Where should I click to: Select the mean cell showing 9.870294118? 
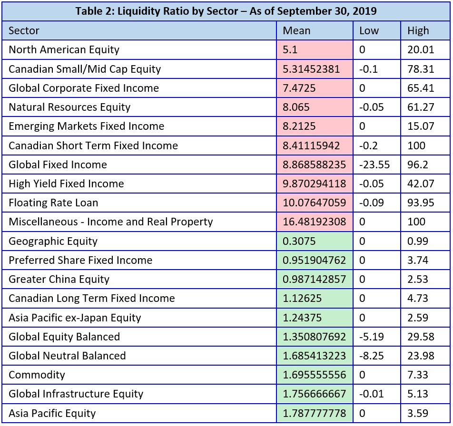click(x=314, y=184)
